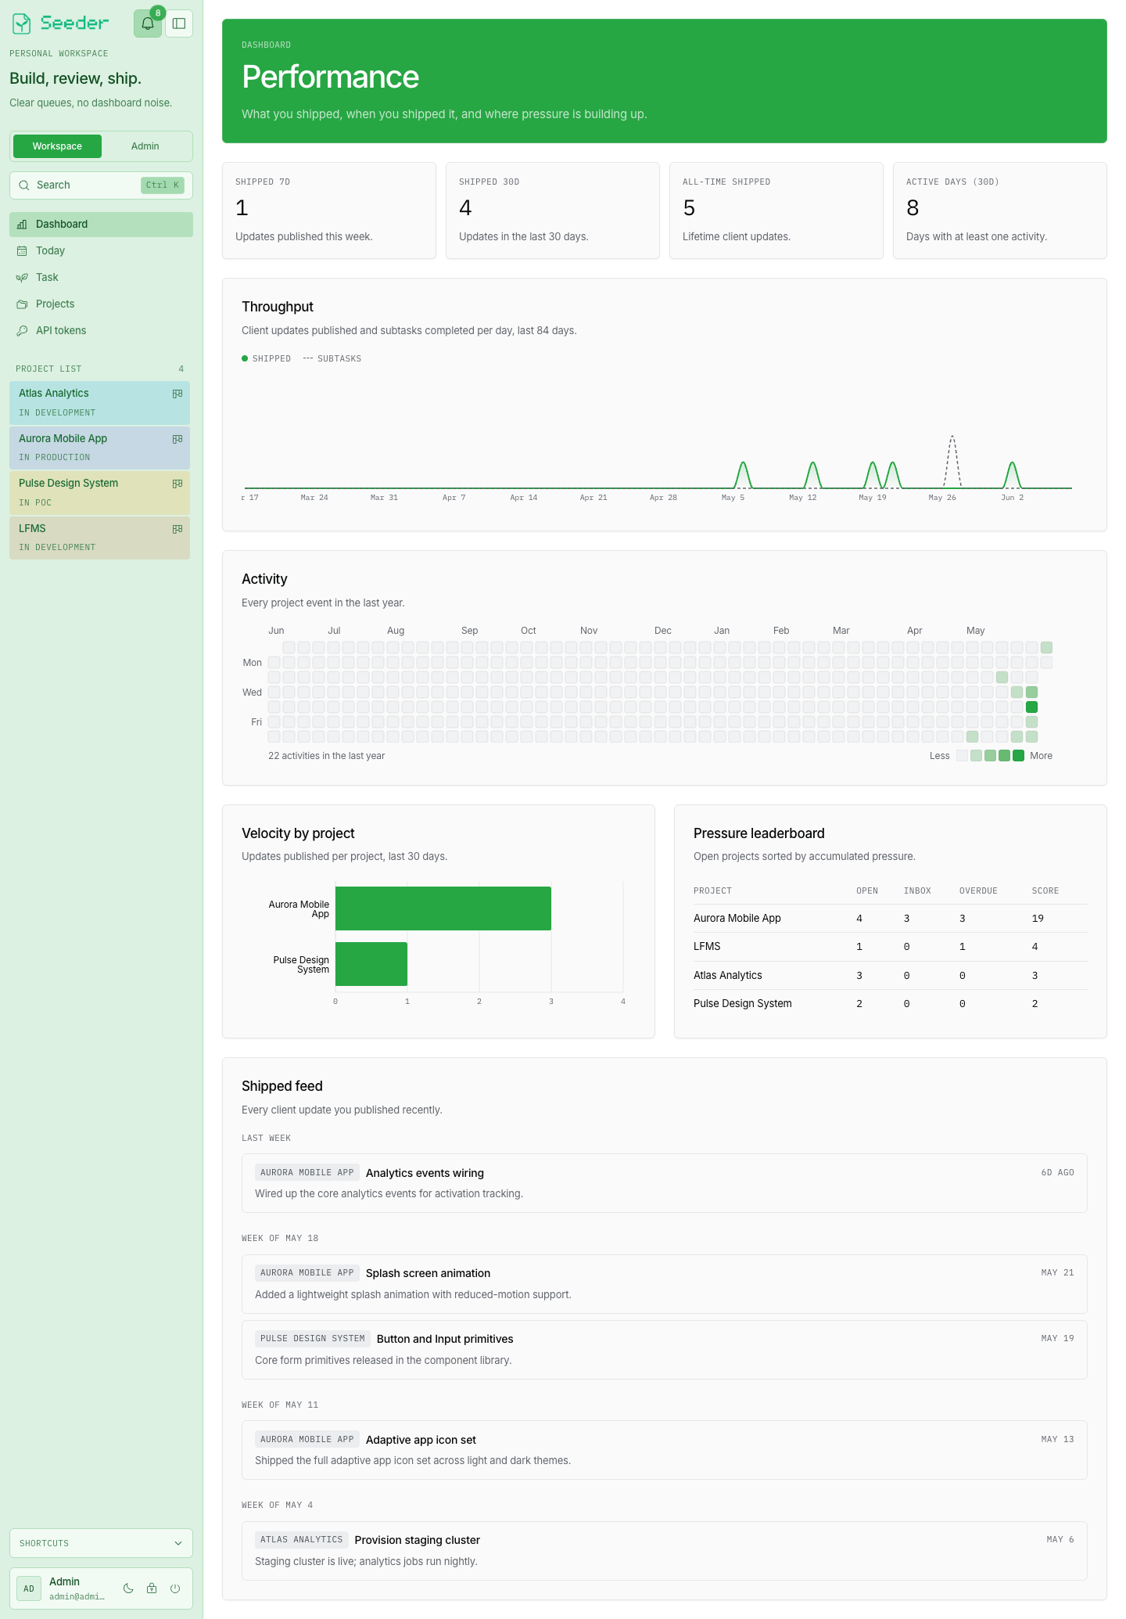Viewport: 1126px width, 1619px height.
Task: Toggle the SUBTASKS series in chart legend
Action: click(x=332, y=358)
